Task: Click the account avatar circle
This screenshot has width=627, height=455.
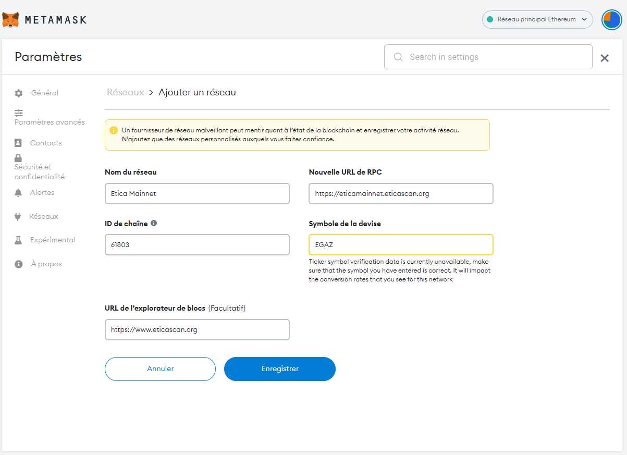Action: click(611, 19)
